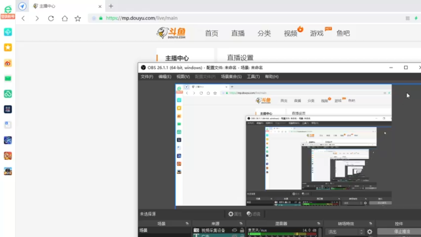Viewport: 421px width, 237px height.
Task: Open the blue compass icon beside the tab
Action: tap(22, 6)
